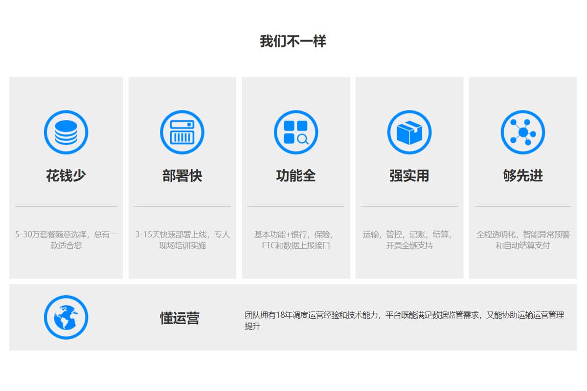Select the 部署快 heading
587x391 pixels.
[x=182, y=175]
